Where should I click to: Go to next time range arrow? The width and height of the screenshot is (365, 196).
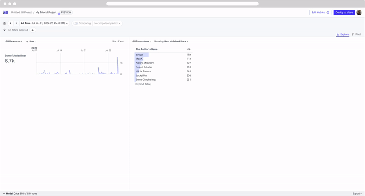(16, 24)
